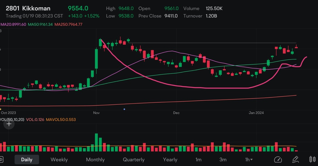Click the Dec label on the time axis

[176, 113]
